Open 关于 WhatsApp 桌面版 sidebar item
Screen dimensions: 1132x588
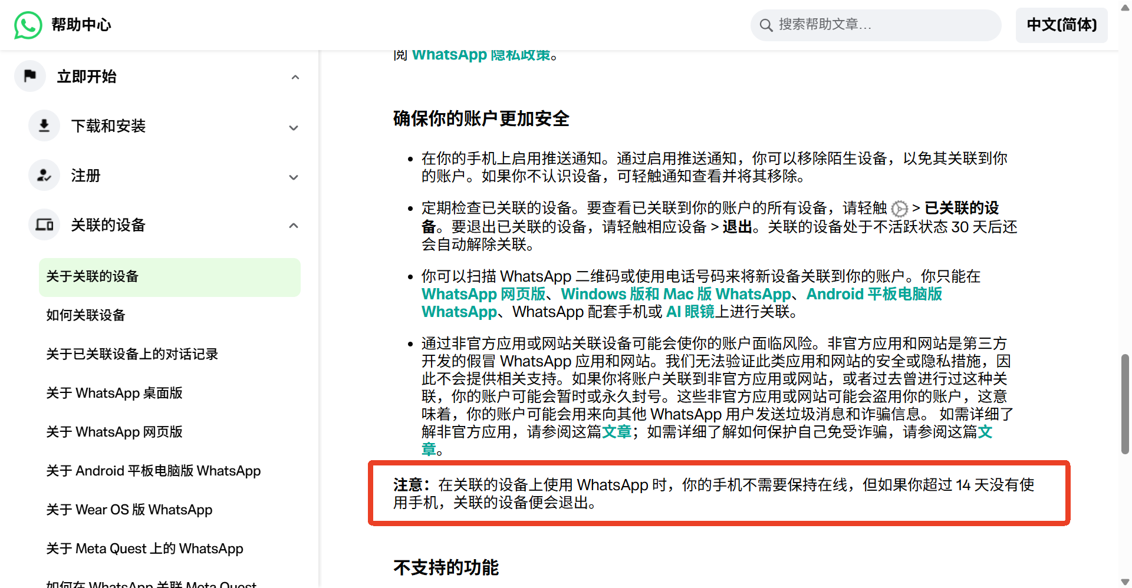[x=114, y=393]
